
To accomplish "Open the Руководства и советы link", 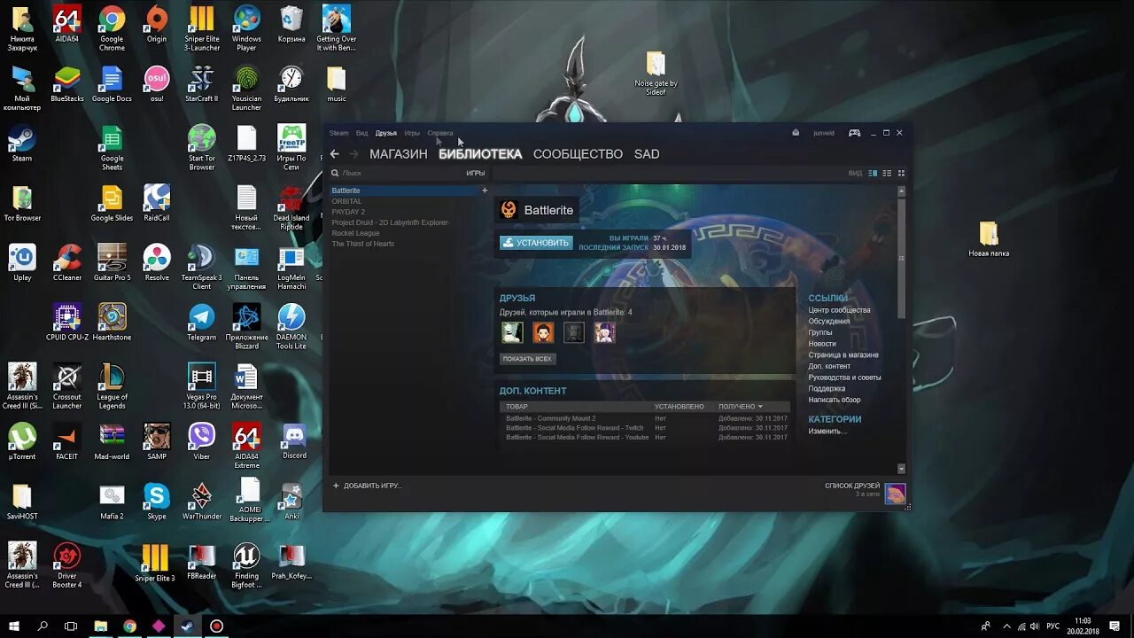I will [844, 377].
